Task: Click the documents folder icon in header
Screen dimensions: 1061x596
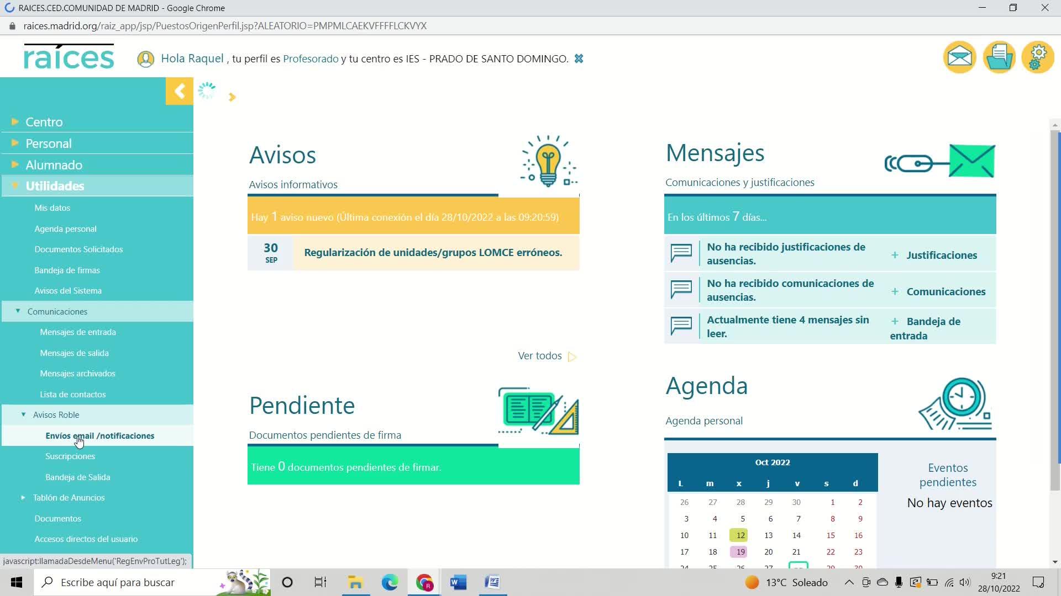Action: [x=999, y=57]
